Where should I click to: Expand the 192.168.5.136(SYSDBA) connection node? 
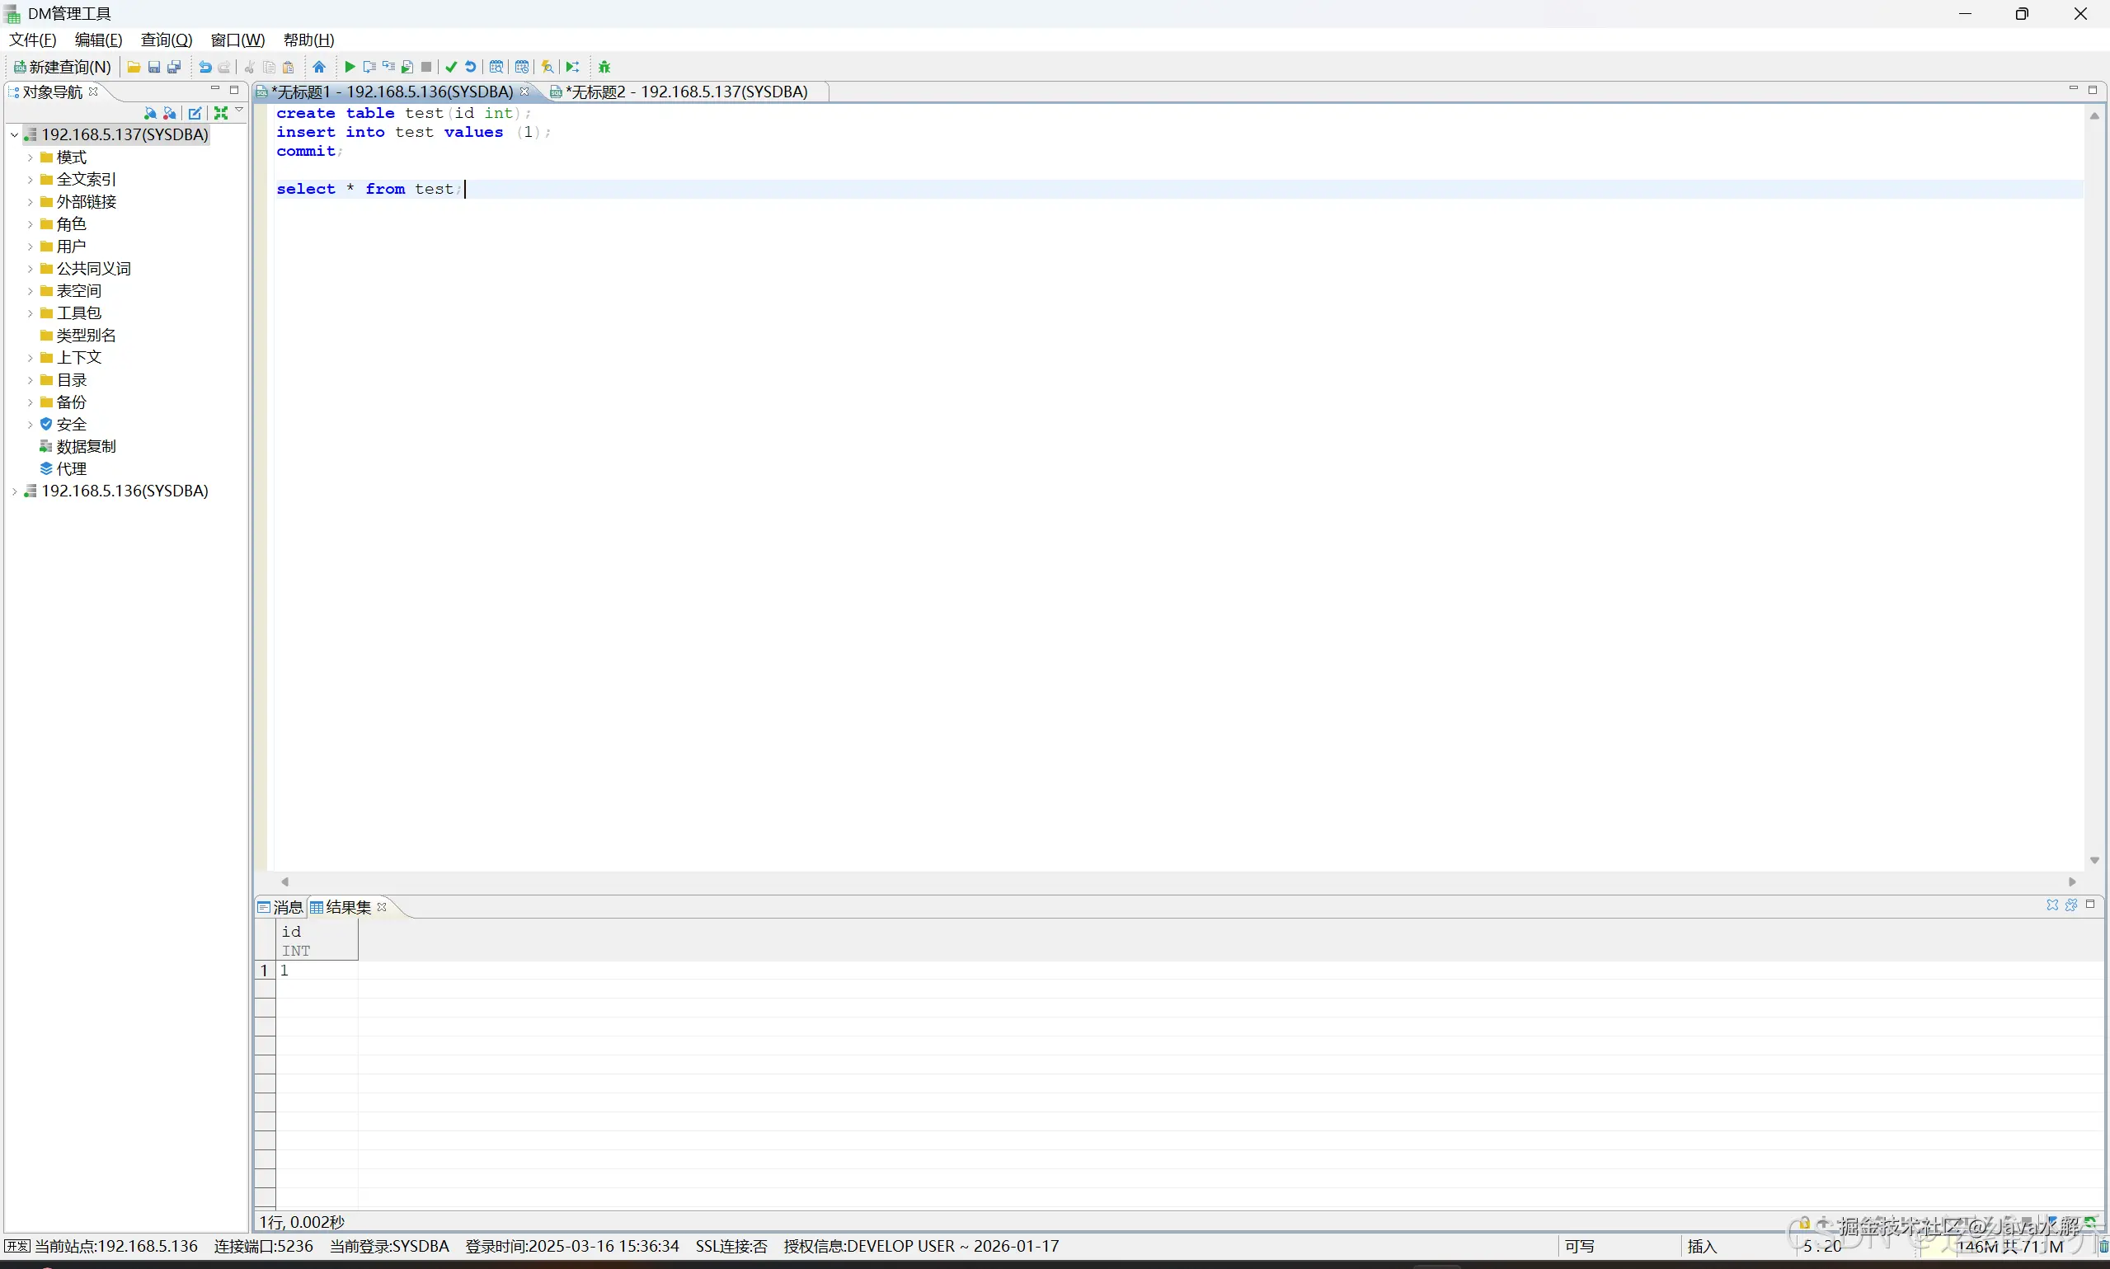pos(15,491)
